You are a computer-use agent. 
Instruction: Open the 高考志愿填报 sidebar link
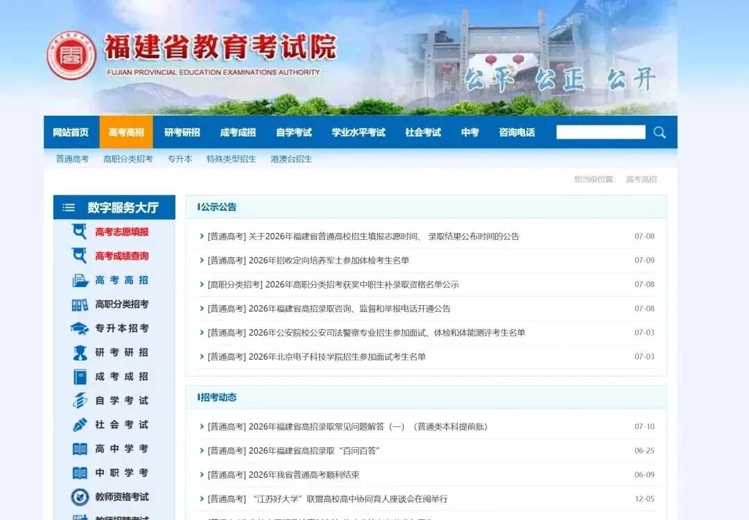click(122, 232)
